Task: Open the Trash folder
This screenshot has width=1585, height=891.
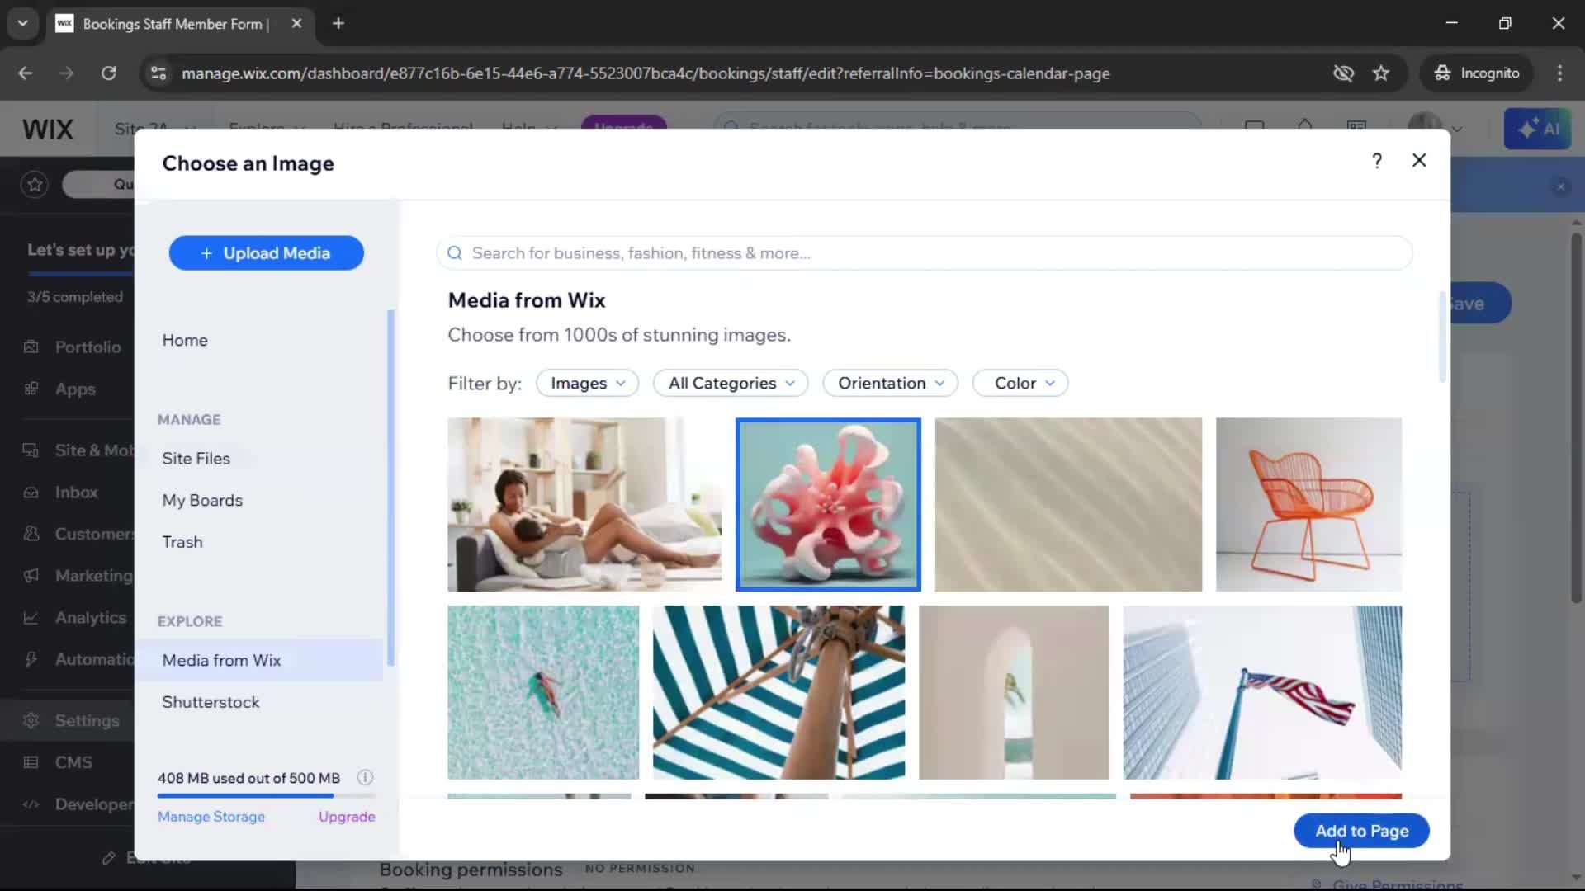Action: 182,542
